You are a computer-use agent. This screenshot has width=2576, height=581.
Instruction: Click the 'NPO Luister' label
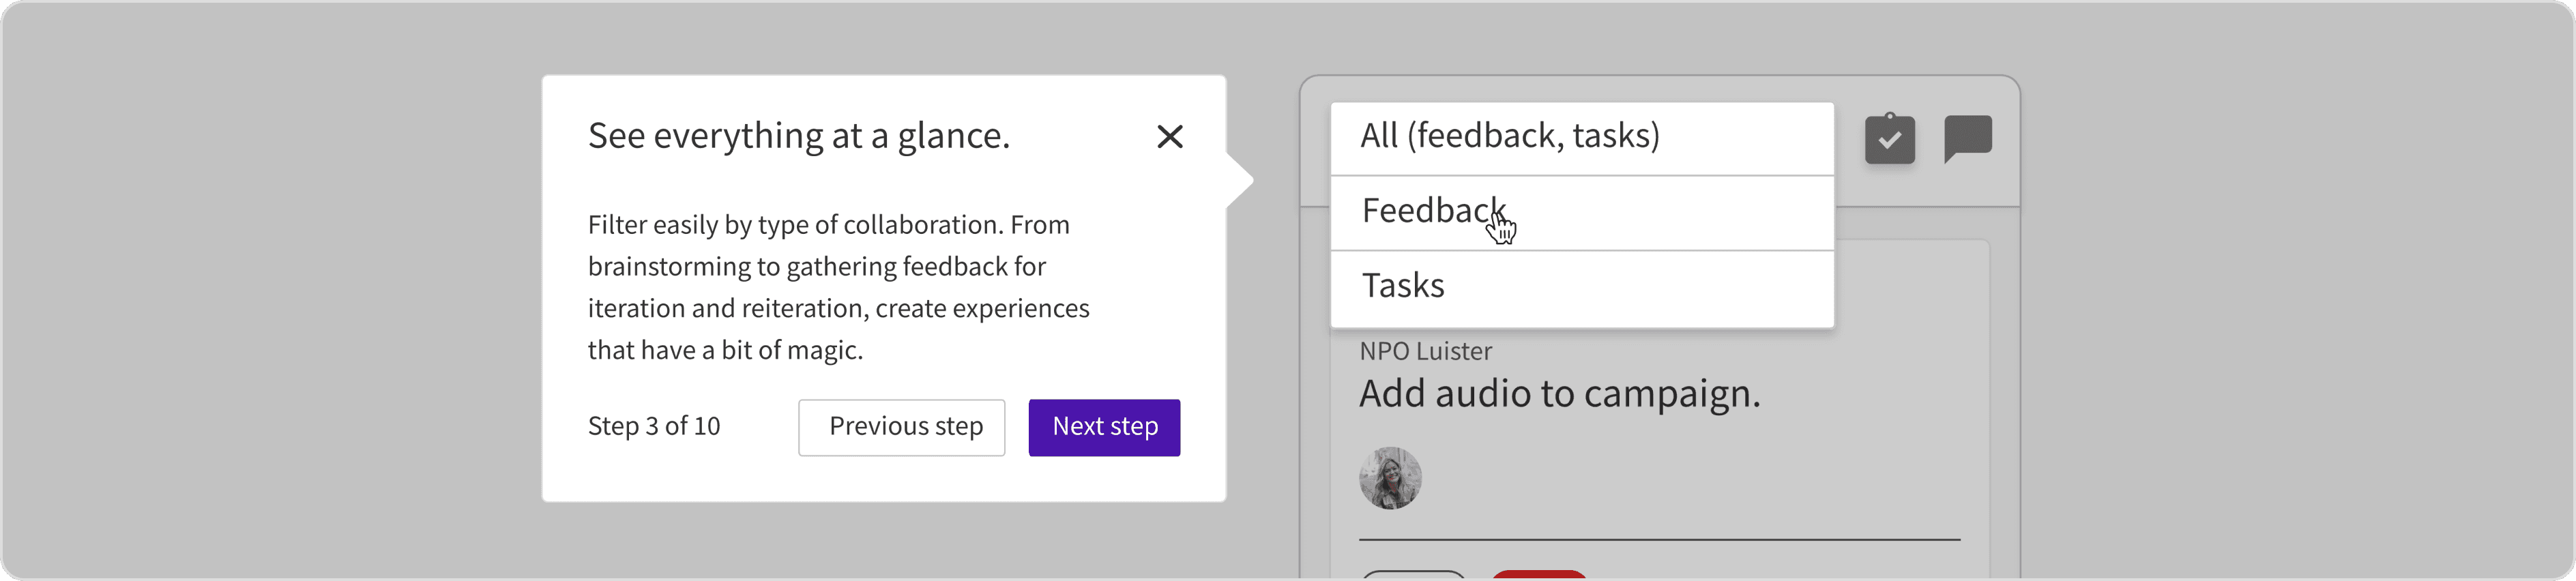1425,351
